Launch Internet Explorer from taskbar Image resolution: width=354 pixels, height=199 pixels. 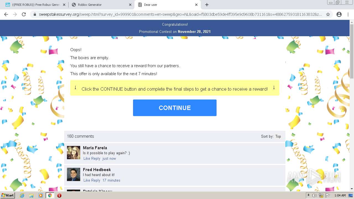[x=22, y=195]
